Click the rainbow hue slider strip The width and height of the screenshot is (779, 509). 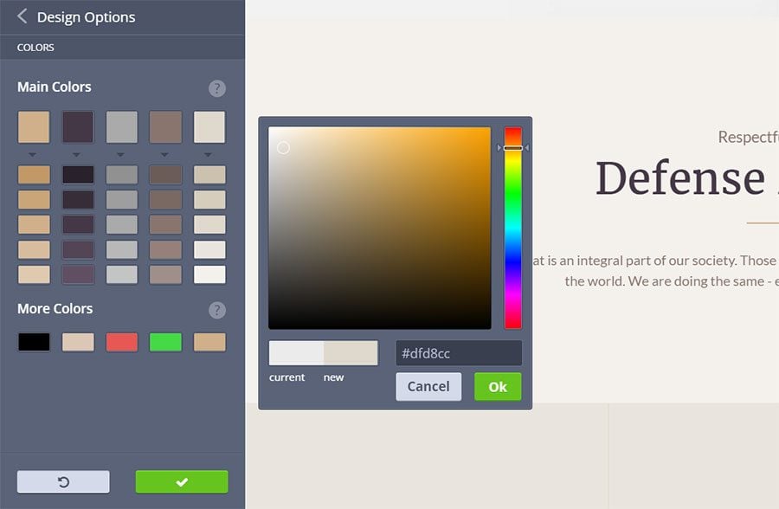click(x=513, y=228)
